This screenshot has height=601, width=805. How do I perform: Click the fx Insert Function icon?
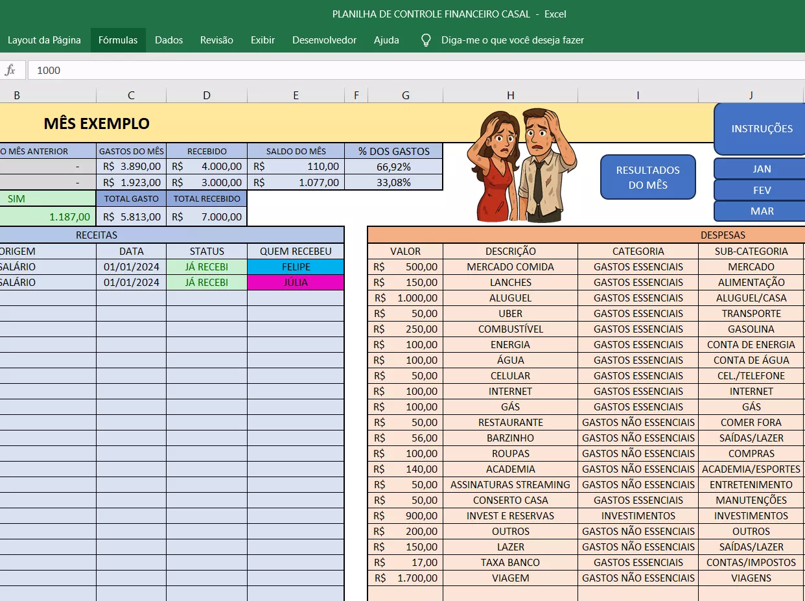pos(10,70)
